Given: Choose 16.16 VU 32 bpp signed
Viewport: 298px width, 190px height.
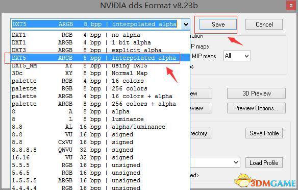Looking at the screenshot, I should point(101,157).
